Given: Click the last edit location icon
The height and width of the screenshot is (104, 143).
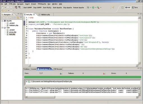Looking at the screenshot, I should (x=3, y=10).
